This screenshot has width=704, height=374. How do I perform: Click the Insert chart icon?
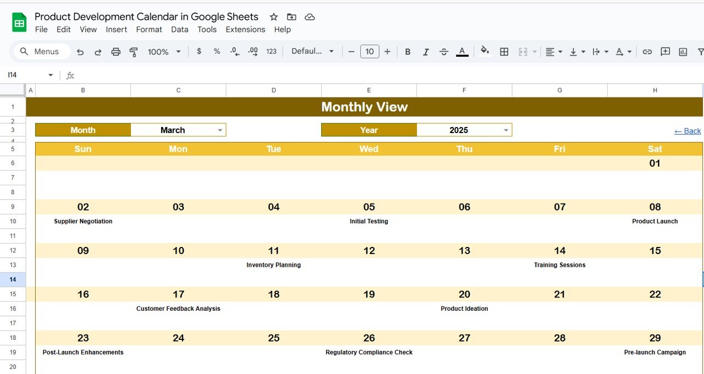pos(683,52)
